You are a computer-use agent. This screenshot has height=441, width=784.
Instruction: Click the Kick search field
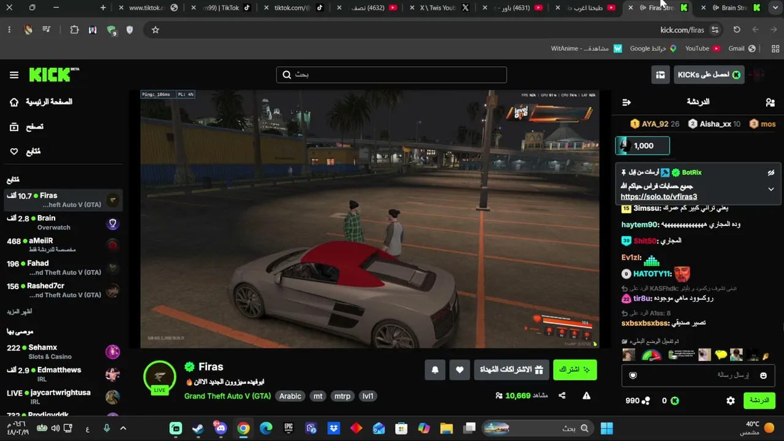(x=391, y=75)
